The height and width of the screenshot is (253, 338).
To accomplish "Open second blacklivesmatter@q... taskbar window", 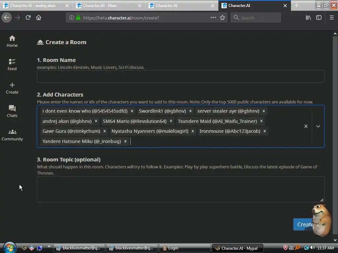I will (x=132, y=248).
